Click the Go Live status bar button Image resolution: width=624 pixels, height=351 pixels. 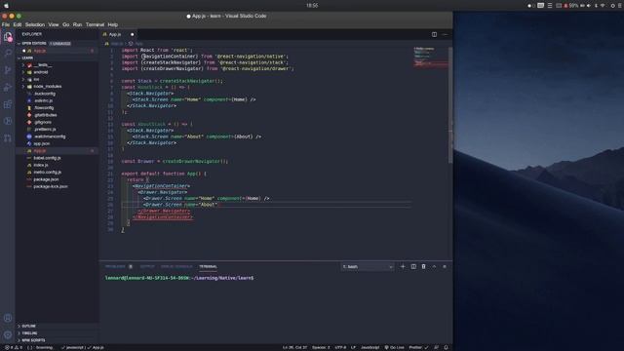(x=394, y=347)
